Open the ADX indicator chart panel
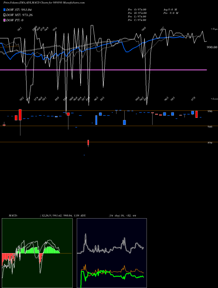Viewport: 218px width, 288px height. (112, 253)
